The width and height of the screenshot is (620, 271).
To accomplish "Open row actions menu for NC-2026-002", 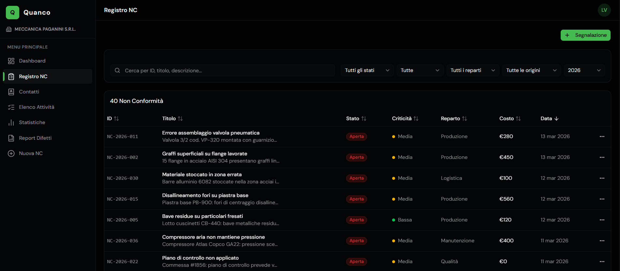I will (x=602, y=157).
